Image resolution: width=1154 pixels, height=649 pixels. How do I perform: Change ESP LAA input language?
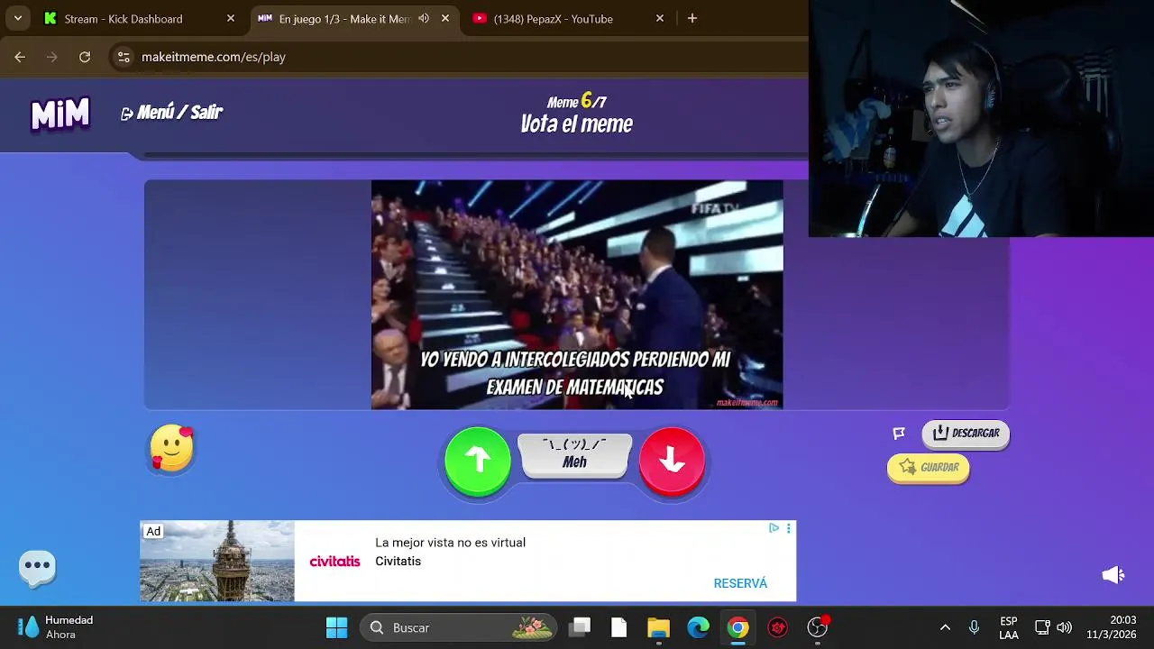coord(1009,628)
